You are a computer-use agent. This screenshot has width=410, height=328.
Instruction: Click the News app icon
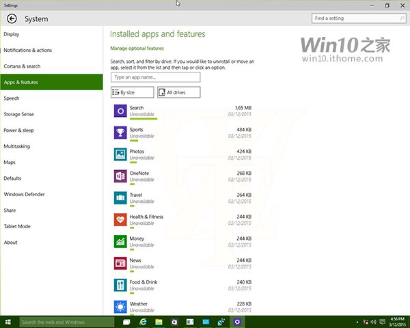(120, 263)
